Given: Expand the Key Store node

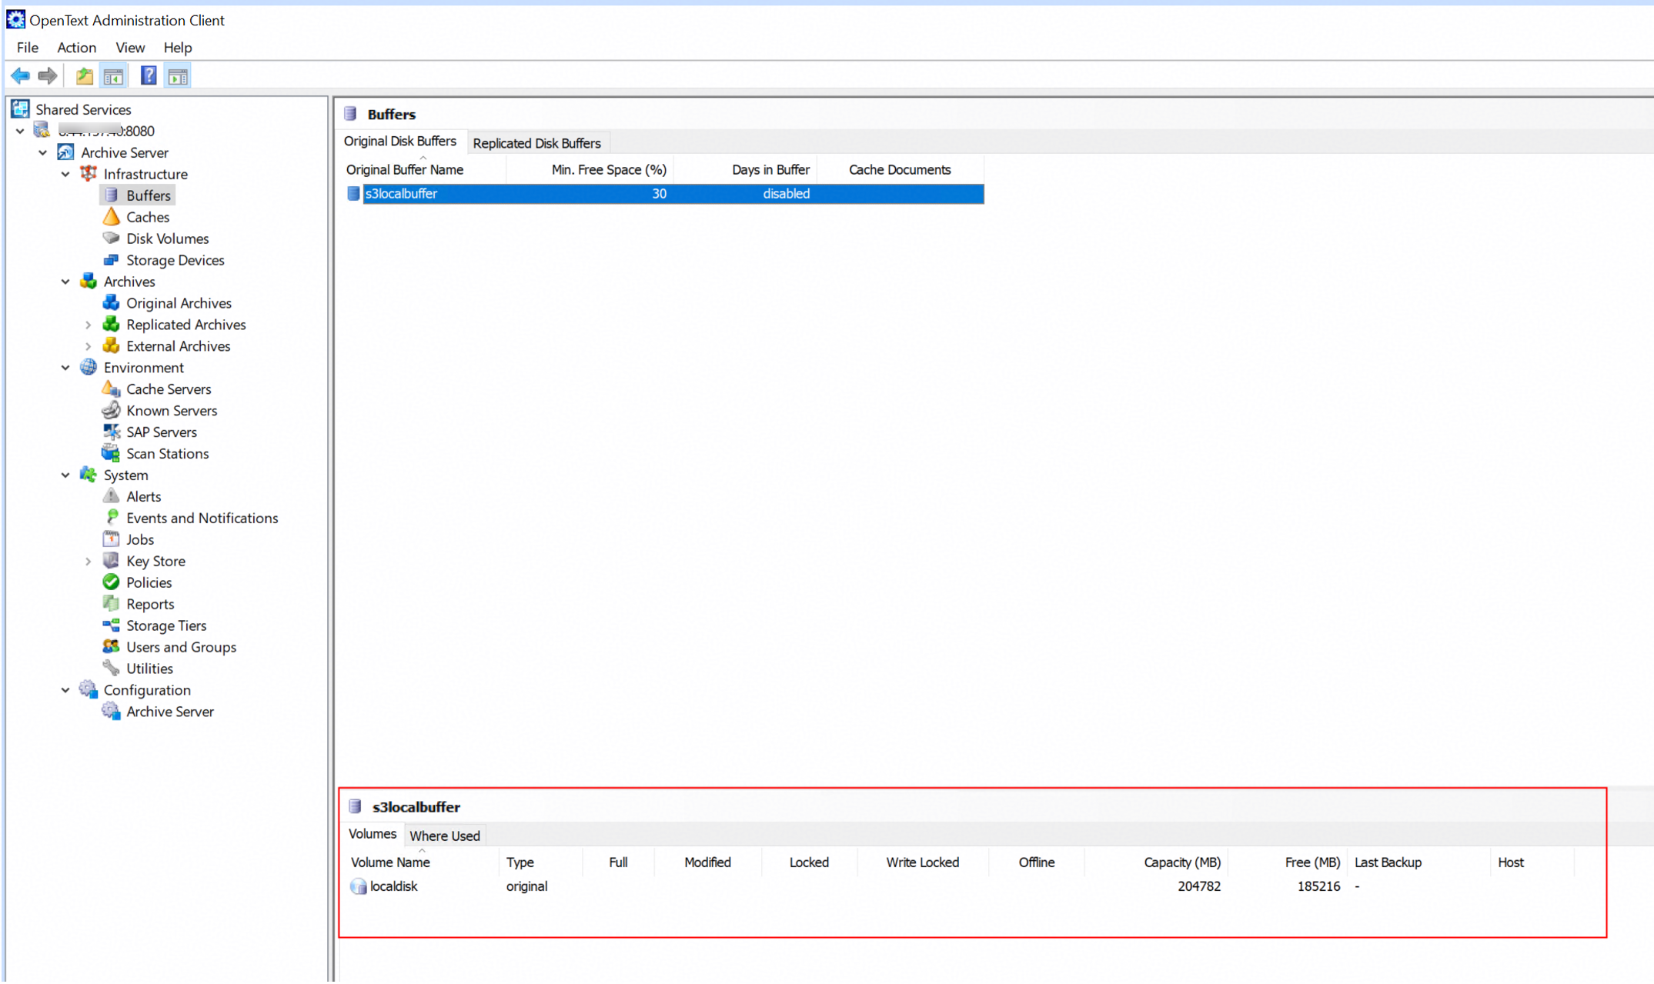Looking at the screenshot, I should (88, 561).
